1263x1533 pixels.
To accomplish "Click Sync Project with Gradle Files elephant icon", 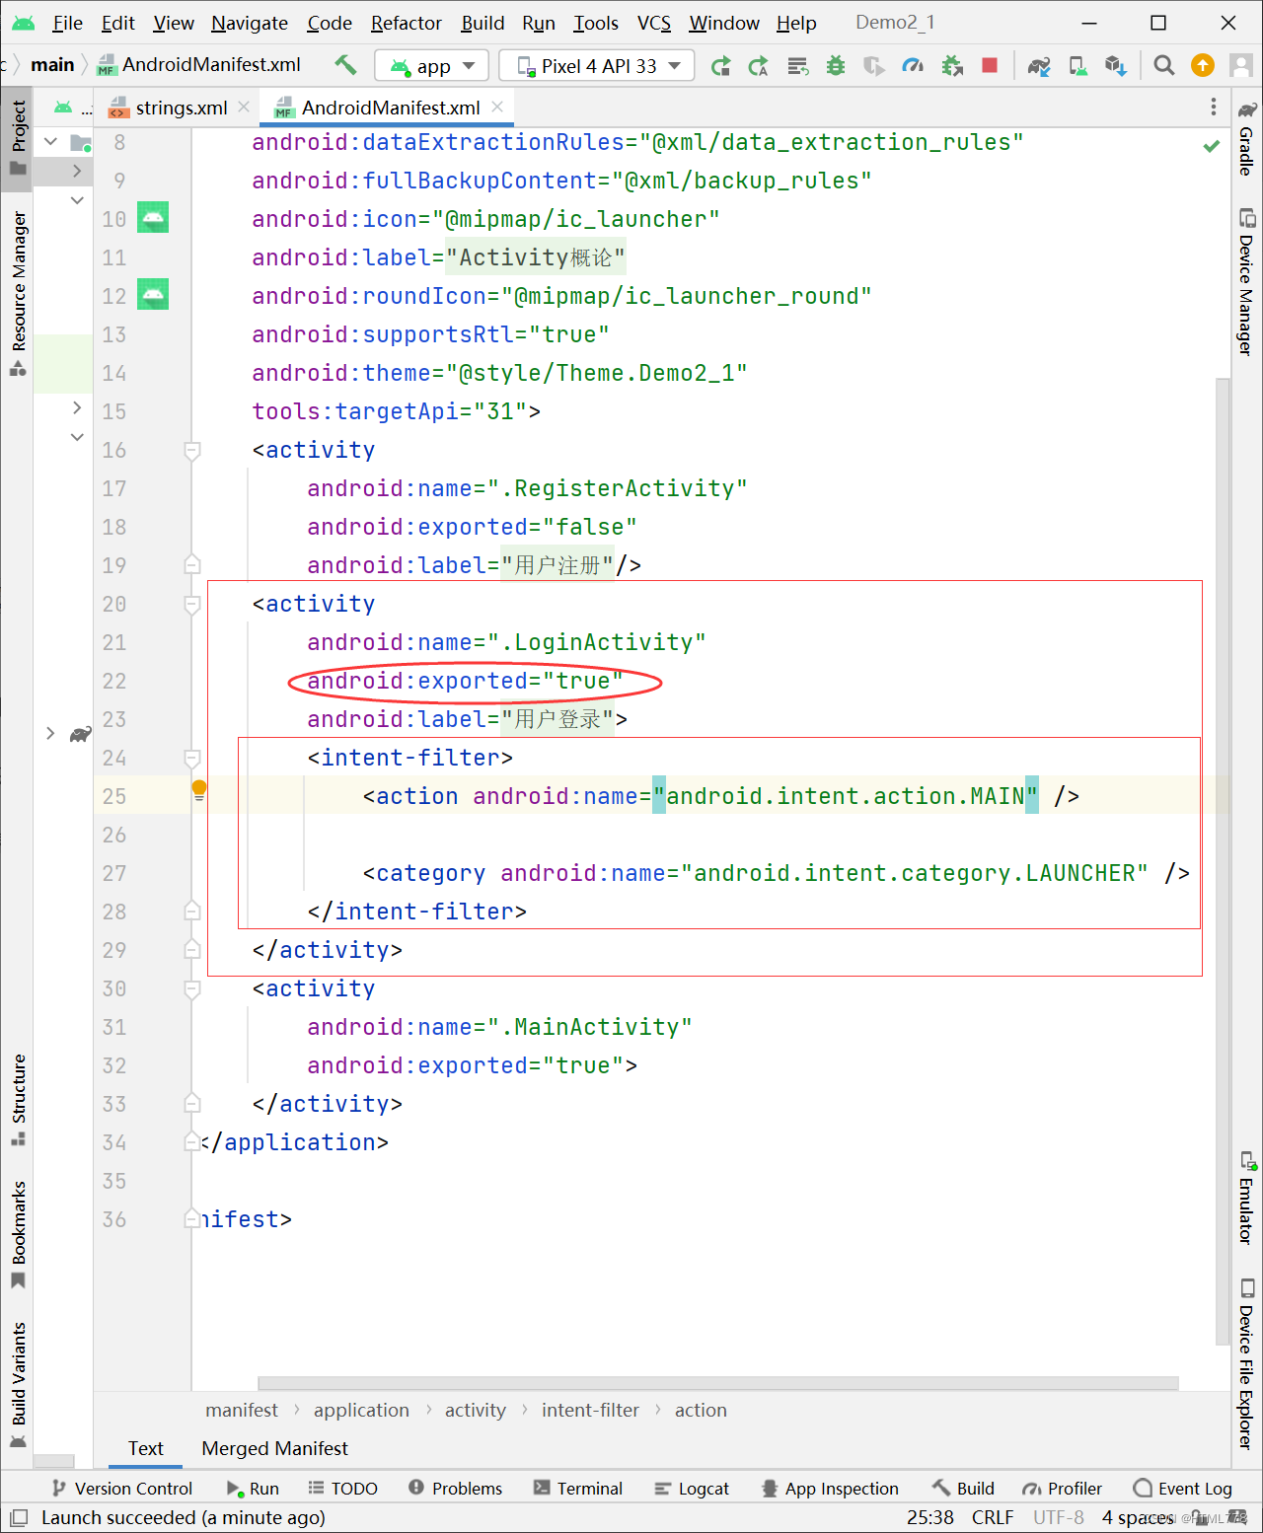I will point(1039,66).
